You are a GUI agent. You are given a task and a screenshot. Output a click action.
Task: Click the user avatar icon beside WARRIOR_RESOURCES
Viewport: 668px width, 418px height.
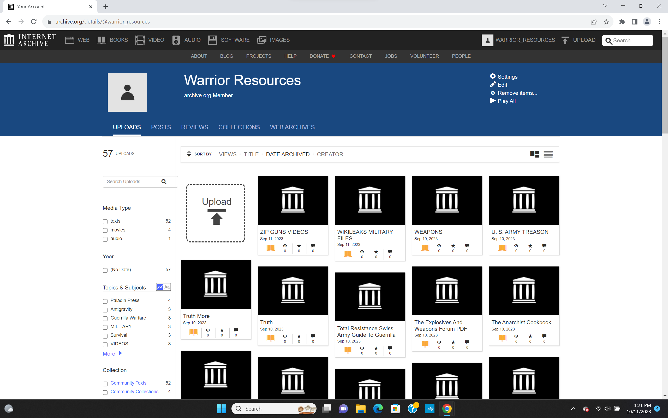coord(487,40)
